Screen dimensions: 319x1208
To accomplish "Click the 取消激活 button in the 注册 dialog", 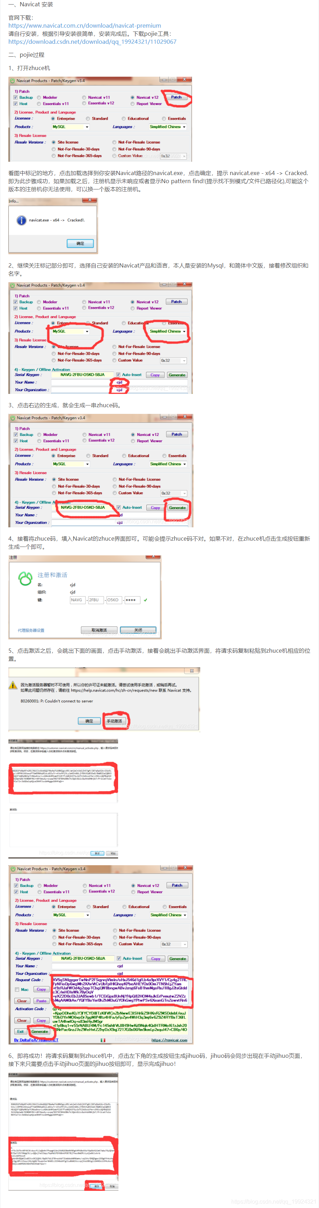I will coord(99,630).
